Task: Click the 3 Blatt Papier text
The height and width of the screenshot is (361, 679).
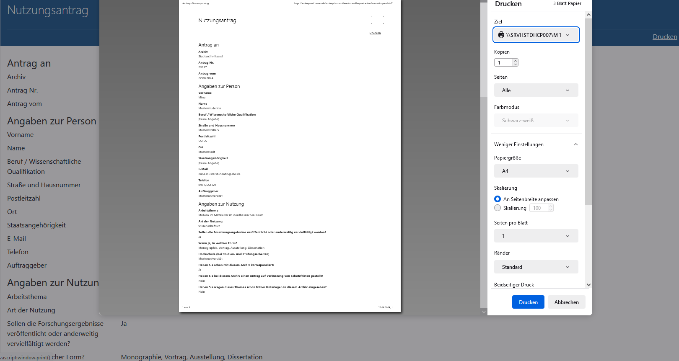Action: tap(567, 3)
